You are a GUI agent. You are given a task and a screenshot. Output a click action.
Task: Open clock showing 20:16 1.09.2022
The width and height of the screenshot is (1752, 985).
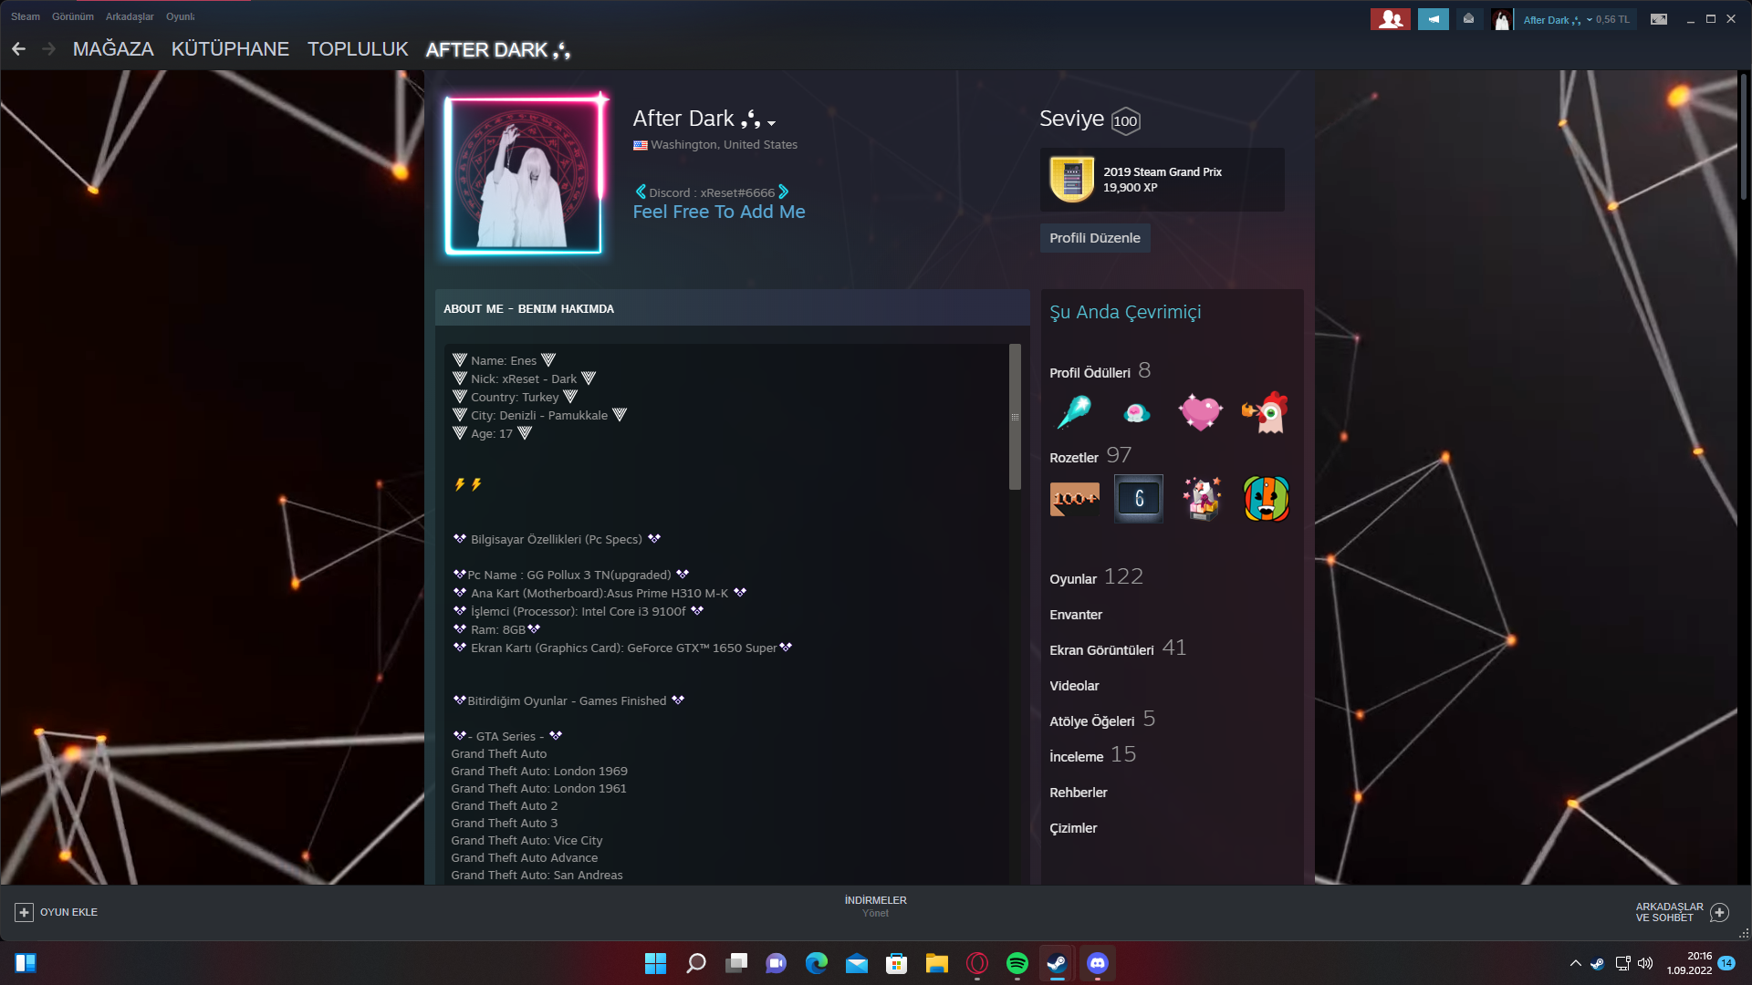(1689, 963)
